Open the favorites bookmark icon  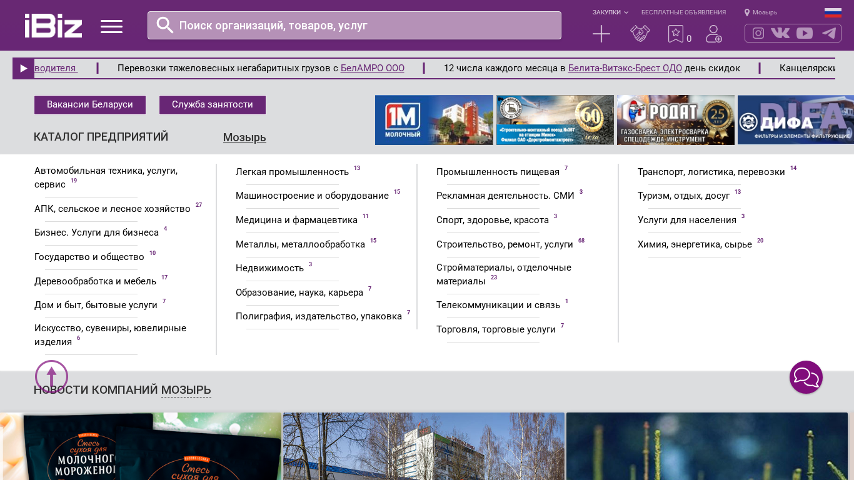[x=676, y=34]
